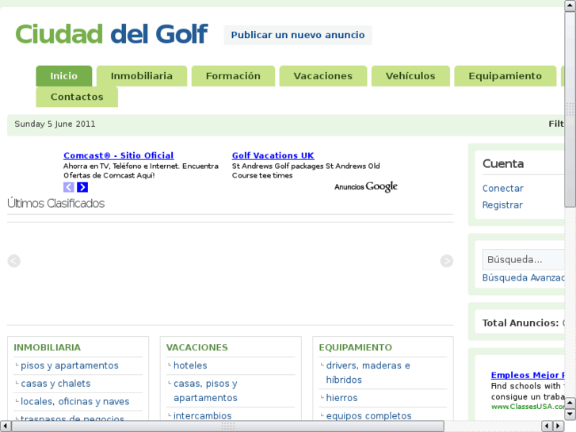Click the 'Cuenta' heading
The image size is (576, 432).
[x=503, y=163]
